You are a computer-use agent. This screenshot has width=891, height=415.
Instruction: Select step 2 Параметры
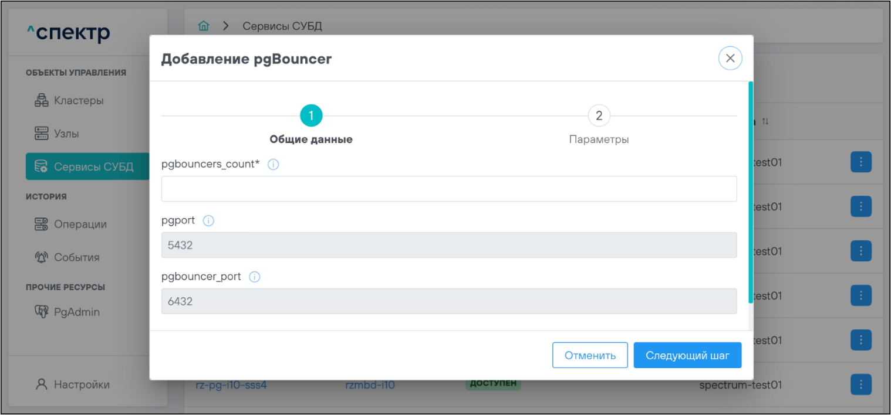599,116
